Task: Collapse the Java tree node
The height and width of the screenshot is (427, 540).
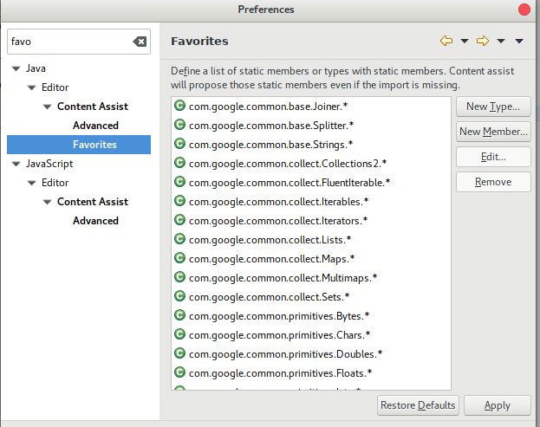Action: coord(16,68)
